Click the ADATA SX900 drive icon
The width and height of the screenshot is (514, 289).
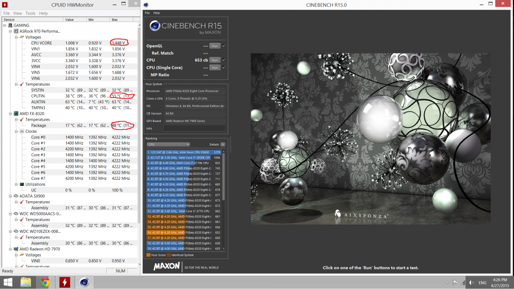coord(16,196)
